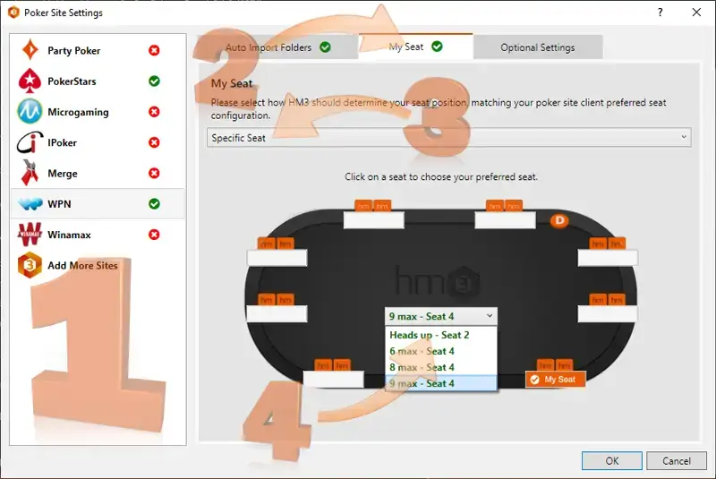Choose Heads up - Seat 2 option
The image size is (716, 479).
440,335
